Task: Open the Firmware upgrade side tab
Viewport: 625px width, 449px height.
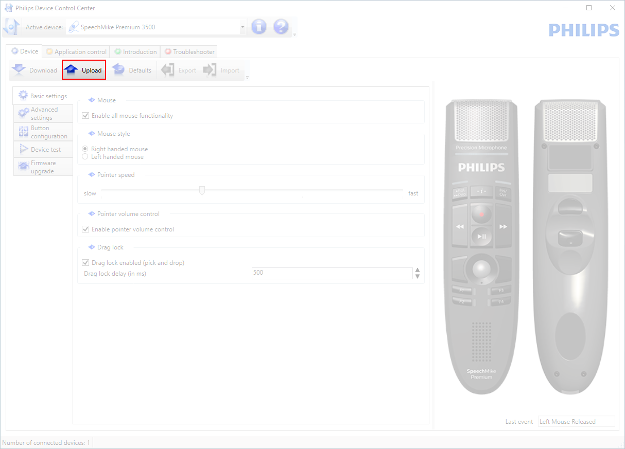Action: [x=43, y=167]
